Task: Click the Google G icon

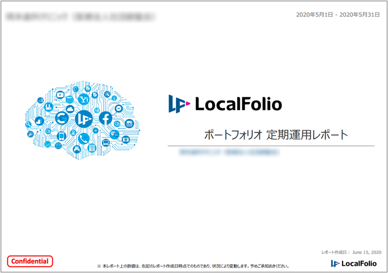Action: click(x=62, y=118)
